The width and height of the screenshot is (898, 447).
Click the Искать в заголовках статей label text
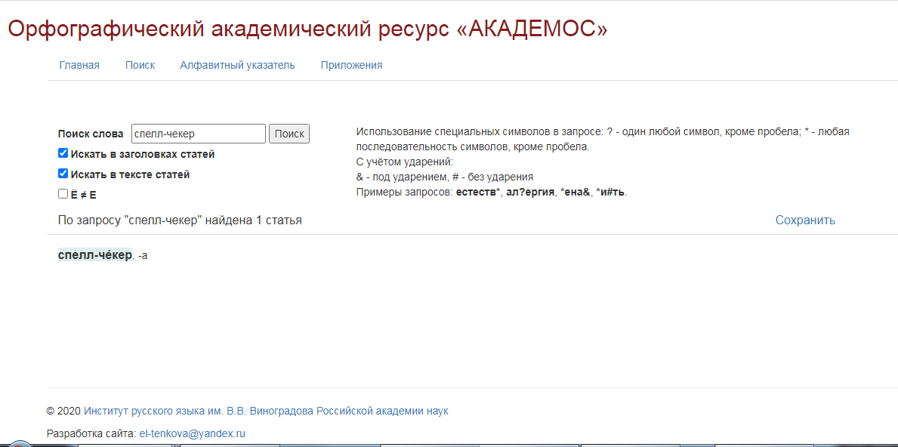pyautogui.click(x=143, y=154)
